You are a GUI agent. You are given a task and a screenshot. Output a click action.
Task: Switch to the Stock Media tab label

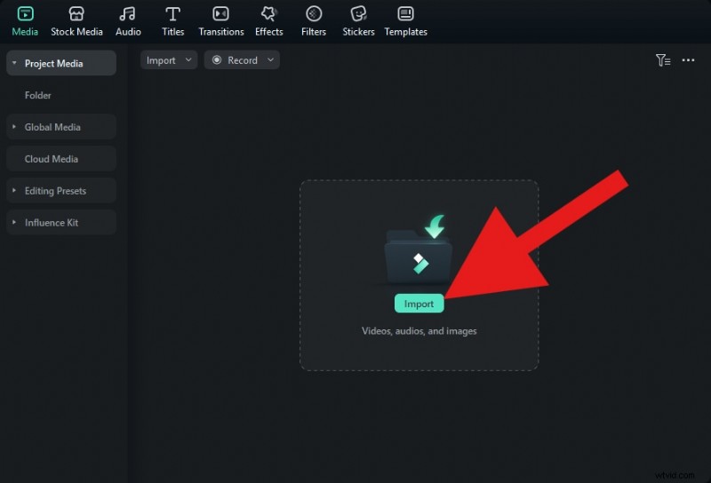(76, 32)
